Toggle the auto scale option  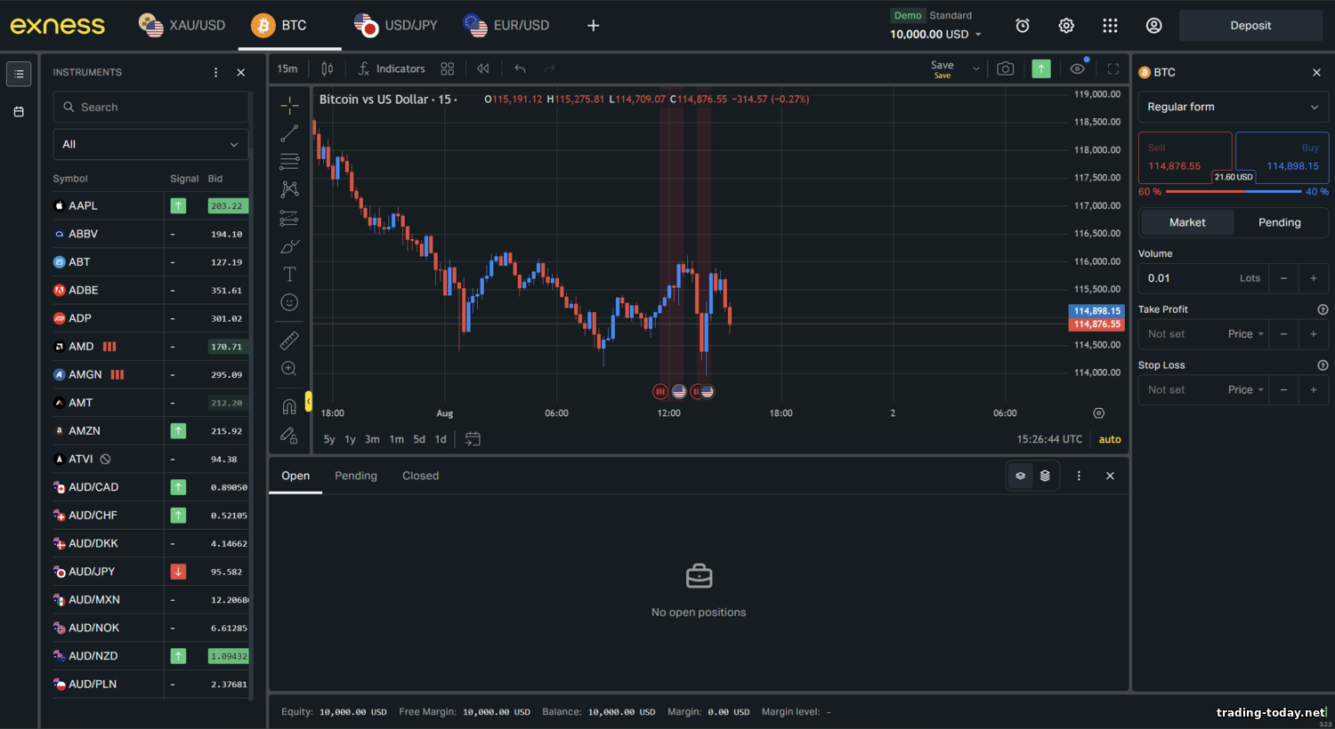pyautogui.click(x=1109, y=439)
